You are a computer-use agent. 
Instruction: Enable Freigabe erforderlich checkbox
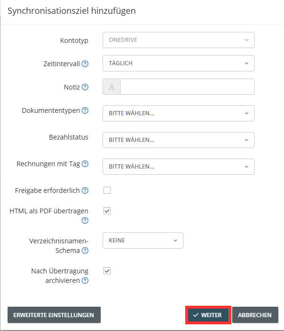pos(107,190)
